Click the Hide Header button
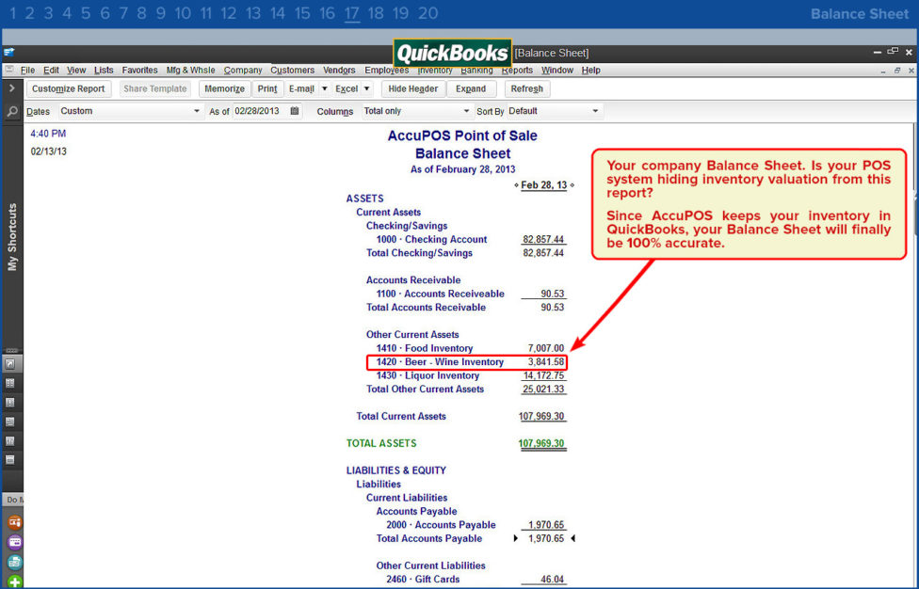The image size is (919, 589). (412, 88)
